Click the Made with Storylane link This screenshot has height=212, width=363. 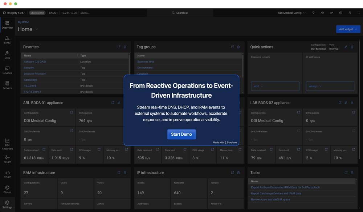coord(225,143)
